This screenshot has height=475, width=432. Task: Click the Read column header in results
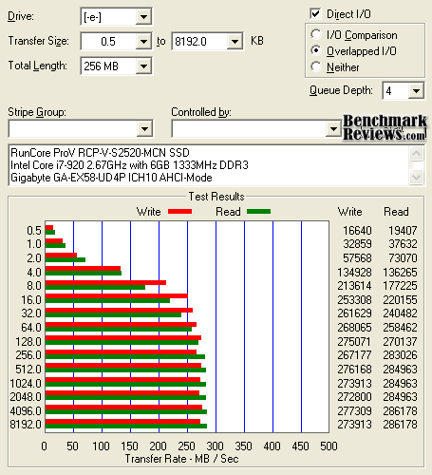[x=396, y=212]
